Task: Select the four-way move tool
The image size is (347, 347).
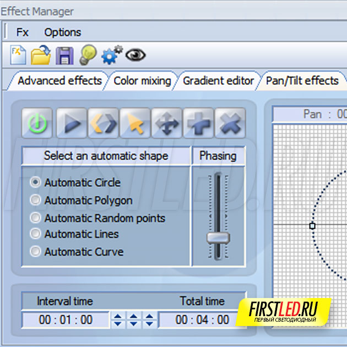Action: [166, 123]
